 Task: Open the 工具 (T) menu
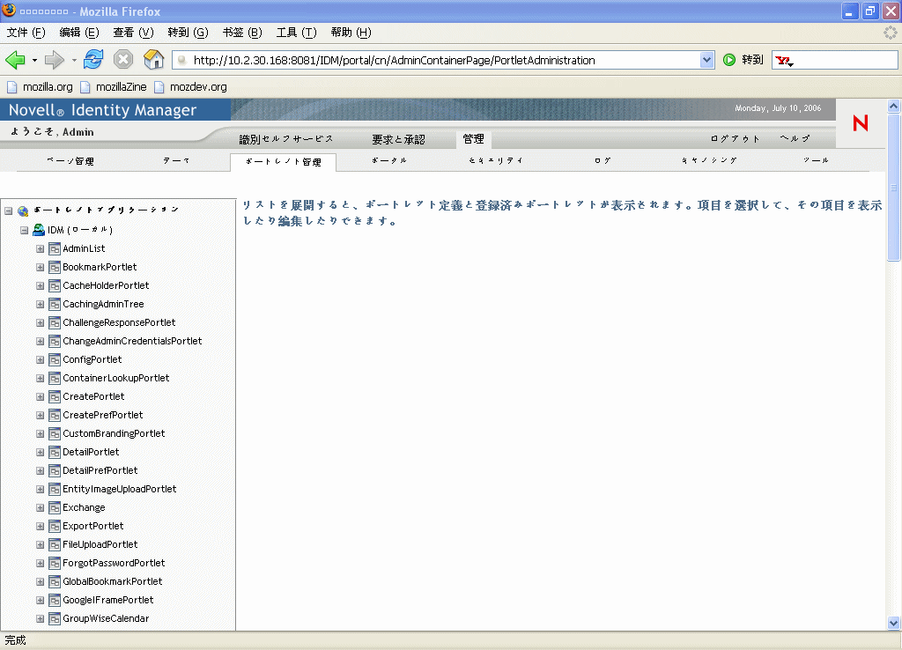tap(296, 33)
